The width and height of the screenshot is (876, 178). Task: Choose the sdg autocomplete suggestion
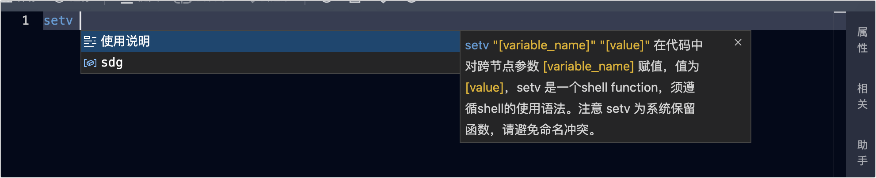coord(112,63)
